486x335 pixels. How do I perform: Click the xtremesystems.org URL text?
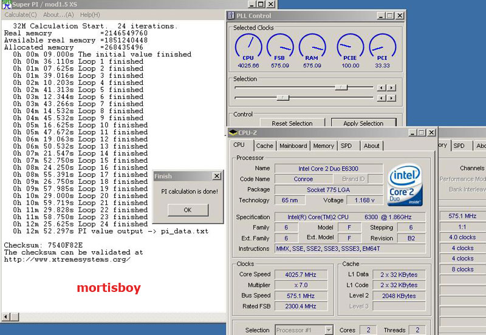67,260
